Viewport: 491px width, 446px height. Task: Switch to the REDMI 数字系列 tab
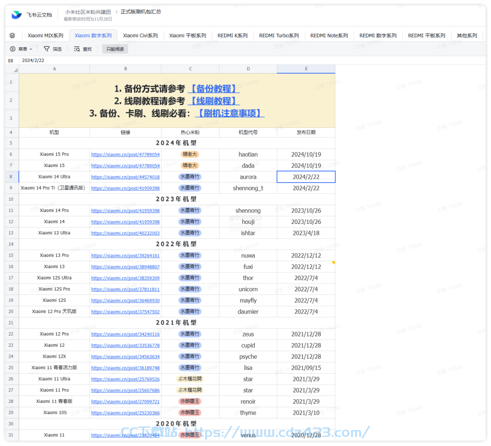[x=378, y=35]
